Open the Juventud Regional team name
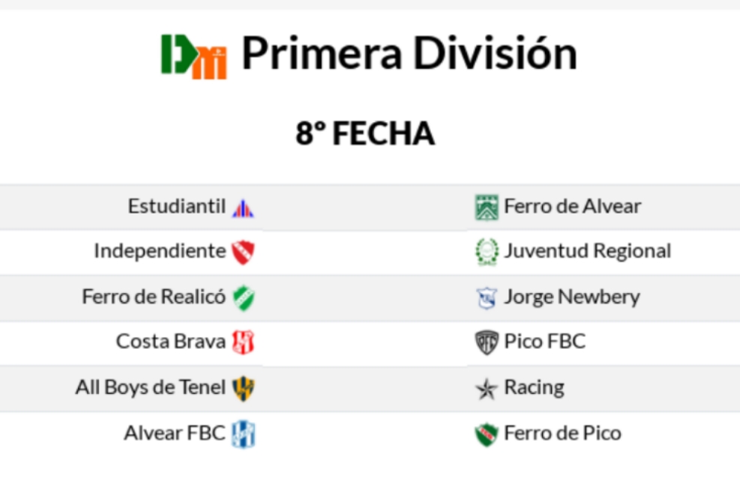The image size is (740, 493). click(x=587, y=251)
